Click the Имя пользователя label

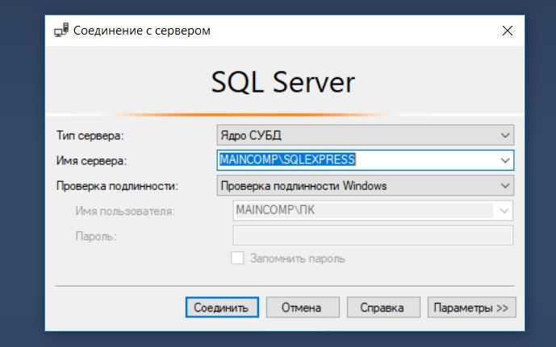point(125,211)
